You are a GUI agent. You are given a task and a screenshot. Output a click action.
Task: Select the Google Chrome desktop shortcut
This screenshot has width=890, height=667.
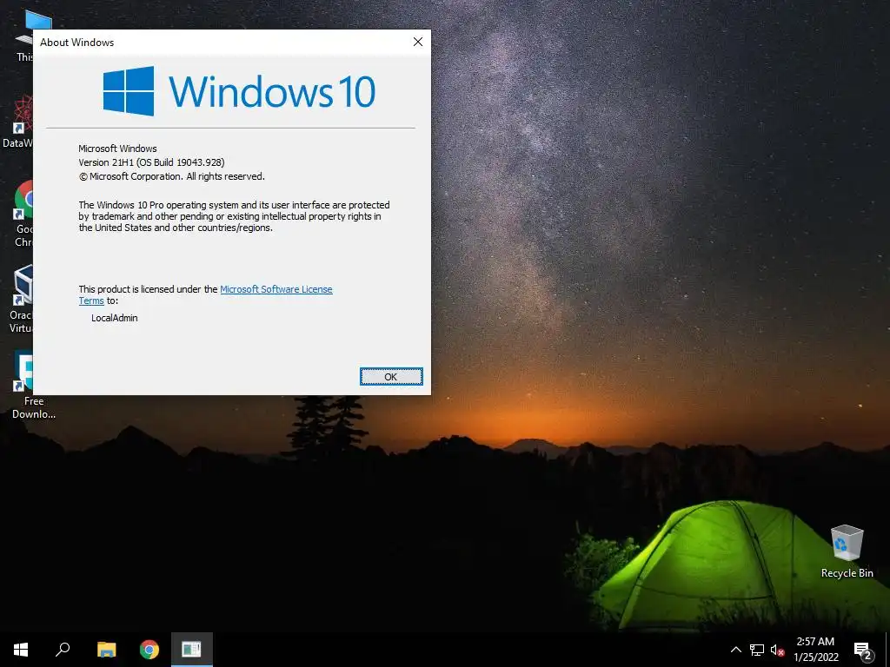[x=23, y=214]
